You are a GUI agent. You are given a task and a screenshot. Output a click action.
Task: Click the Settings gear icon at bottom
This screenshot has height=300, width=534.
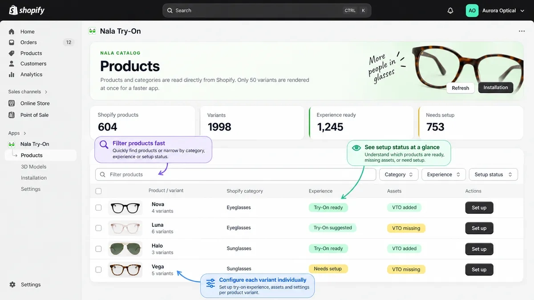click(x=12, y=284)
